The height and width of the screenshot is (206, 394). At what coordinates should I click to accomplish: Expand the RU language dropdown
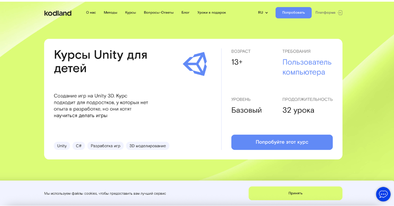point(263,12)
